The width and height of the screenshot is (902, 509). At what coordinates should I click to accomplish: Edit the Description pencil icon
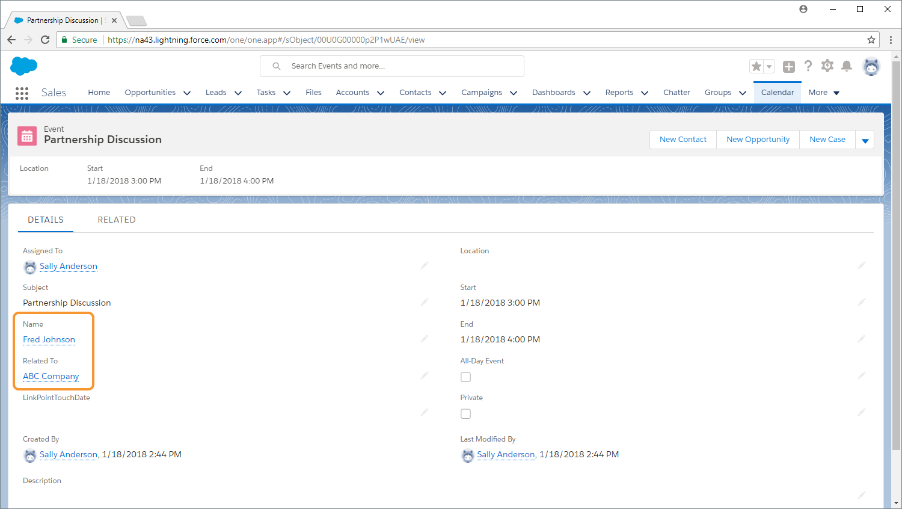862,495
